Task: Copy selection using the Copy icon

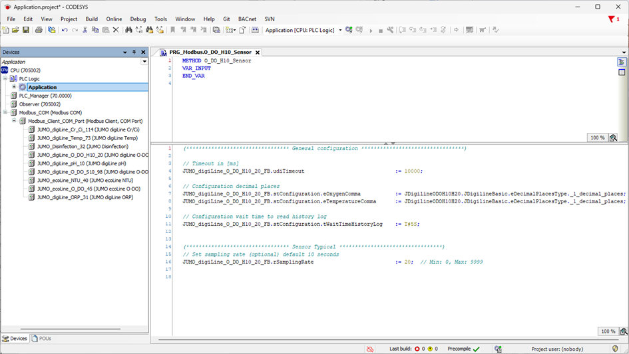Action: pos(95,30)
